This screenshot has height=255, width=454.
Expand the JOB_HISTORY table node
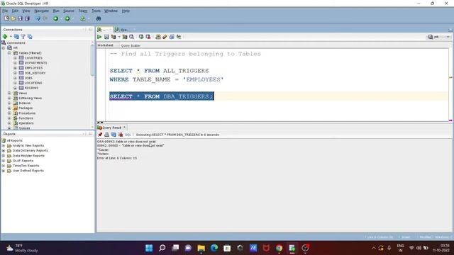[15, 73]
